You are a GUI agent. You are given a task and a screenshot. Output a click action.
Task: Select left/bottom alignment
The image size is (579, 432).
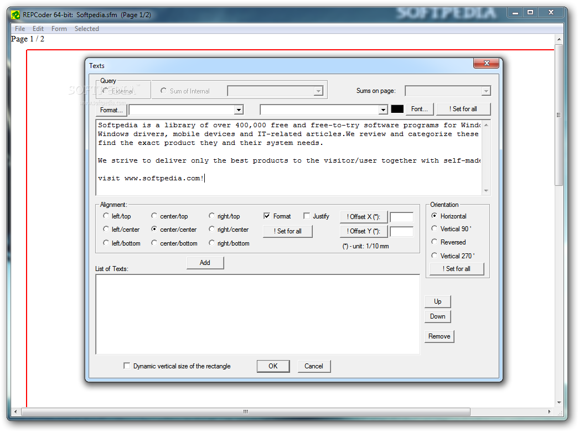pyautogui.click(x=106, y=243)
